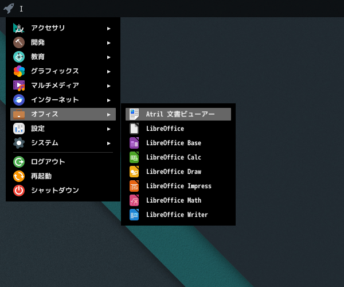Click the blue LibreOffice Writer icon

coord(134,215)
